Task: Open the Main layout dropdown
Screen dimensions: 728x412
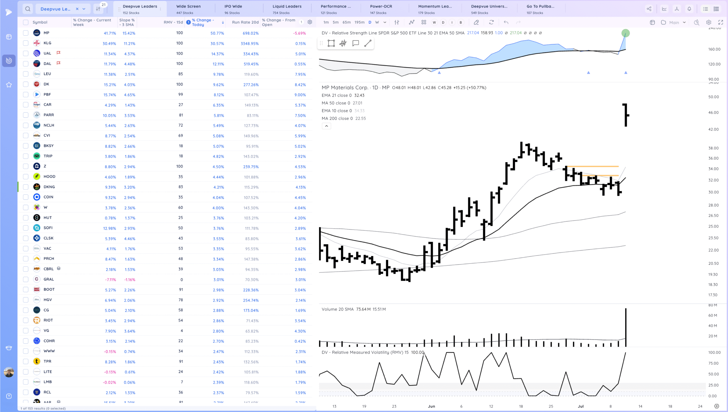Action: point(677,22)
